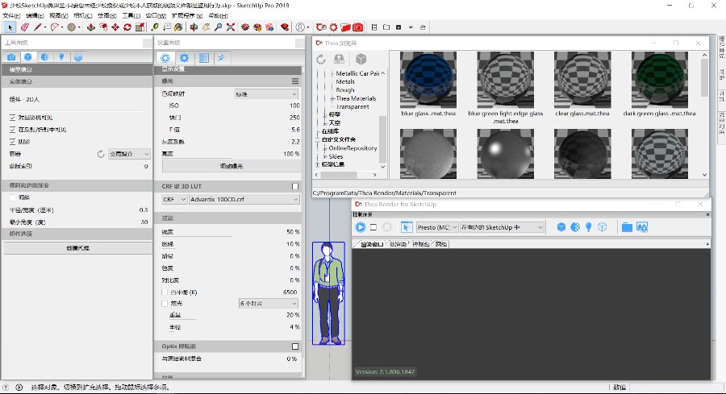Image resolution: width=726 pixels, height=394 pixels.
Task: Open the glare blades dropdown
Action: [x=268, y=304]
